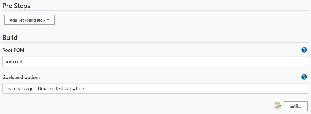Select the Pre Steps section heading

pos(16,6)
